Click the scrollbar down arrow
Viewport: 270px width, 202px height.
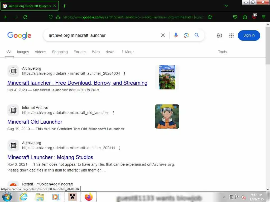coord(268,189)
